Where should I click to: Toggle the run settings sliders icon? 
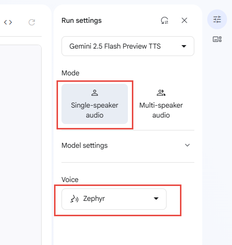pos(217,19)
